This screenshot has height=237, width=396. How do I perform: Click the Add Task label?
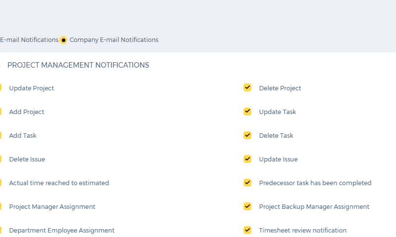click(x=23, y=135)
